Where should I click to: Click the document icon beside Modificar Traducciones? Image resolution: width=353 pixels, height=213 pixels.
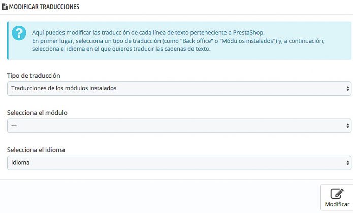(4, 8)
